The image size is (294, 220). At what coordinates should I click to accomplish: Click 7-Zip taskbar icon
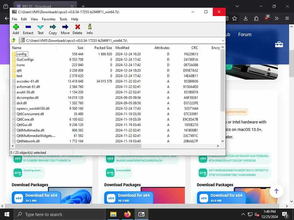click(x=141, y=214)
